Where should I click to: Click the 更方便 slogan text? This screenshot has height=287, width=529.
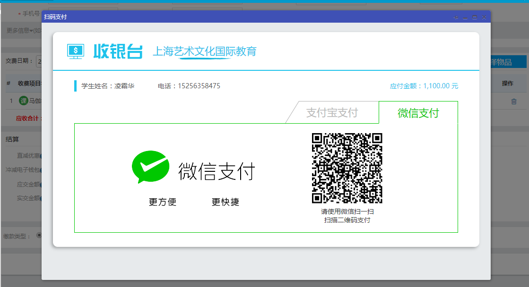[163, 202]
